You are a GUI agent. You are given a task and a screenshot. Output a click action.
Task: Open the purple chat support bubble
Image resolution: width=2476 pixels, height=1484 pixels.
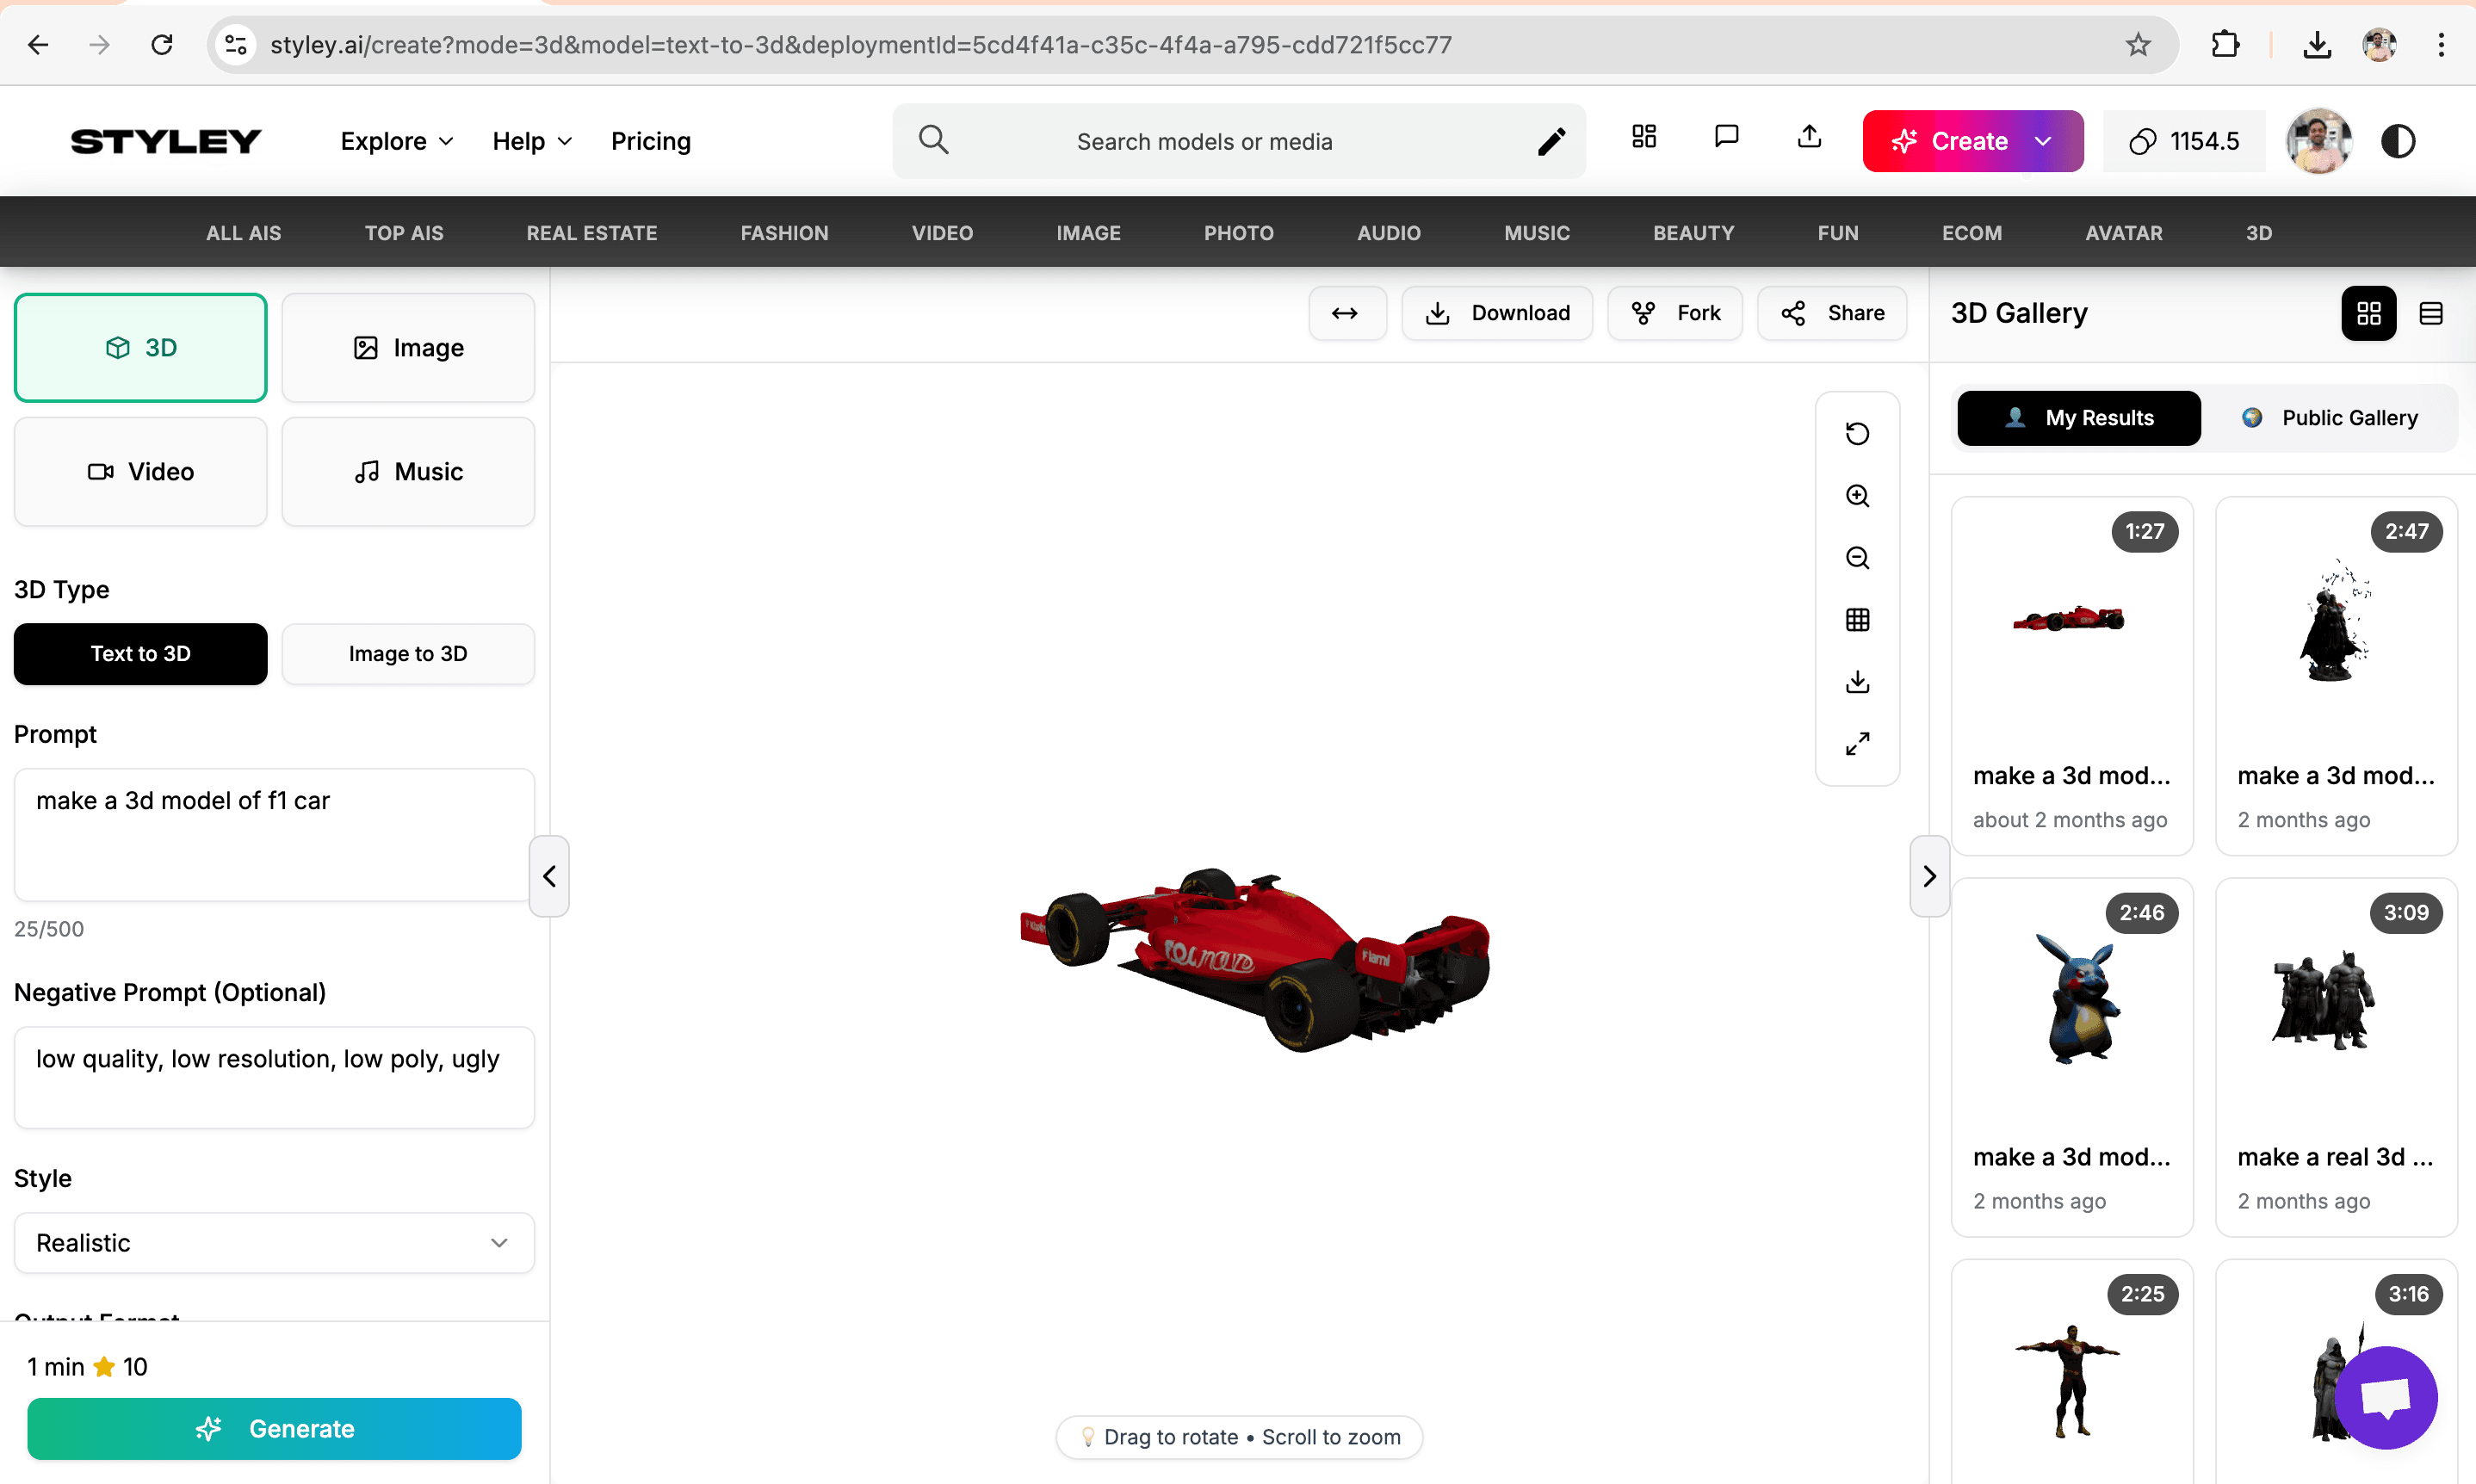point(2386,1397)
